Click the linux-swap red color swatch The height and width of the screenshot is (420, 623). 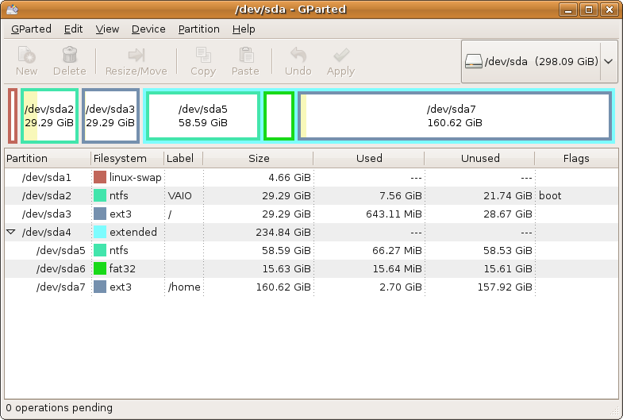pos(100,177)
